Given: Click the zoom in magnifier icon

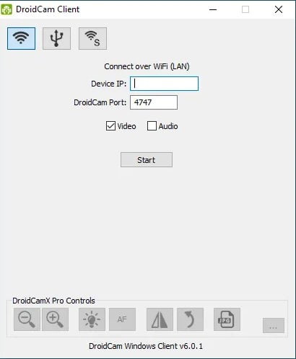Looking at the screenshot, I should point(55,319).
